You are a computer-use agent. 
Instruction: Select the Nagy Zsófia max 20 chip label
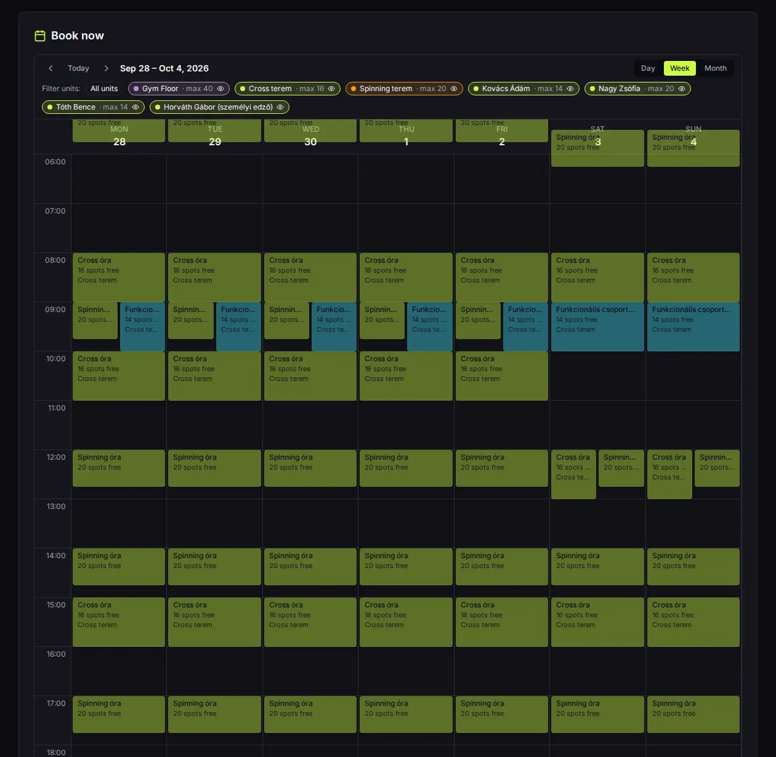[x=636, y=89]
